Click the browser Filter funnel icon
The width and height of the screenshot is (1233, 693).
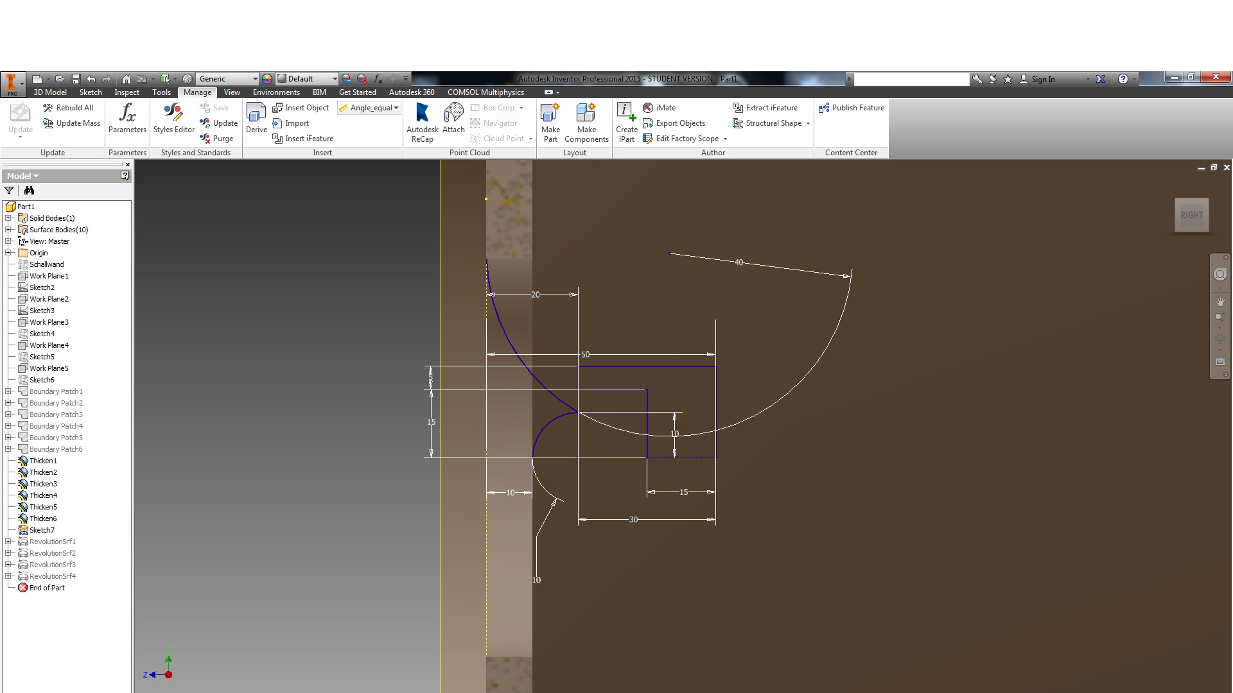click(9, 191)
